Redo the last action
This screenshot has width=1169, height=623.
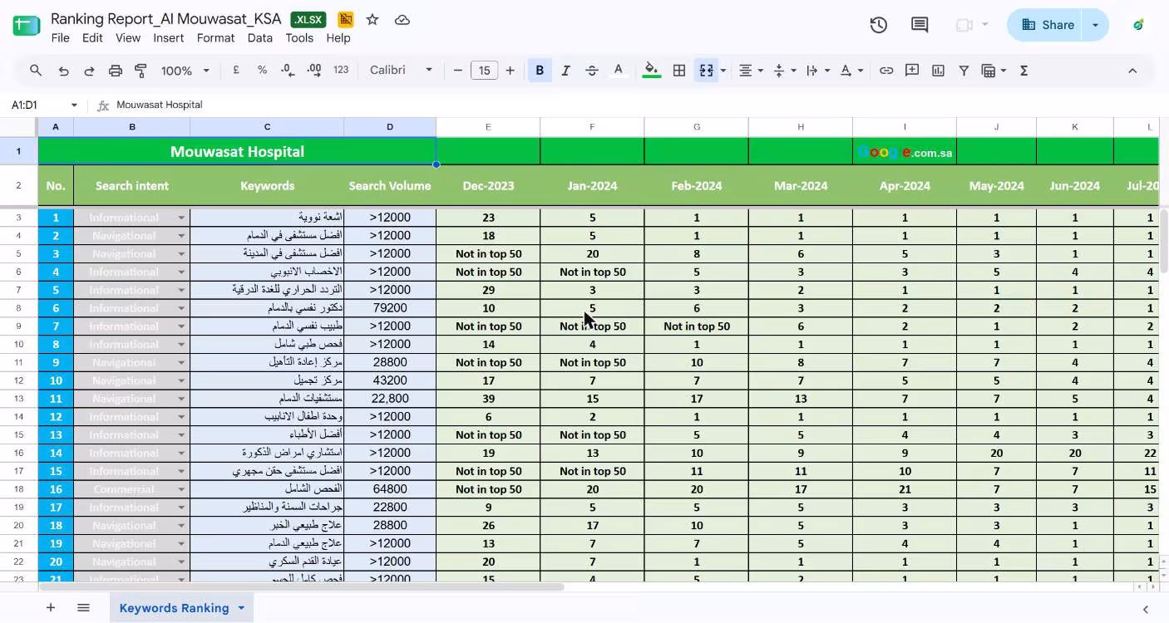89,71
